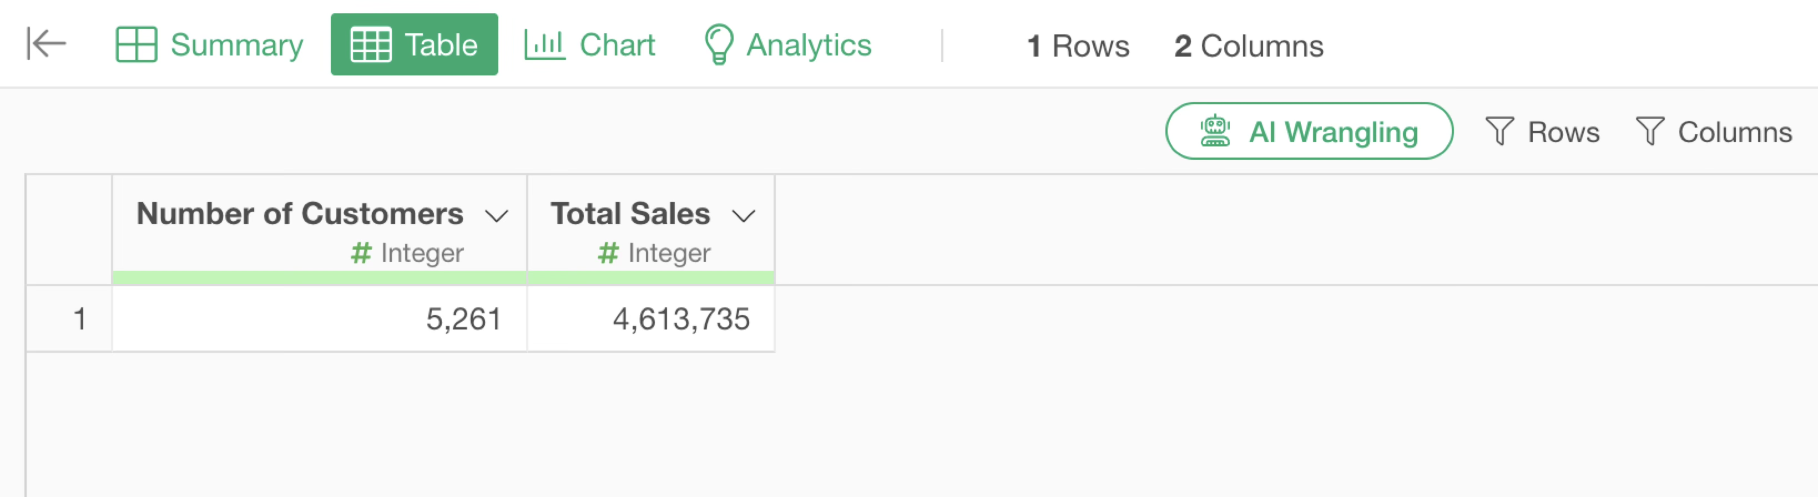The image size is (1818, 497).
Task: Open the Rows filter
Action: click(x=1542, y=132)
